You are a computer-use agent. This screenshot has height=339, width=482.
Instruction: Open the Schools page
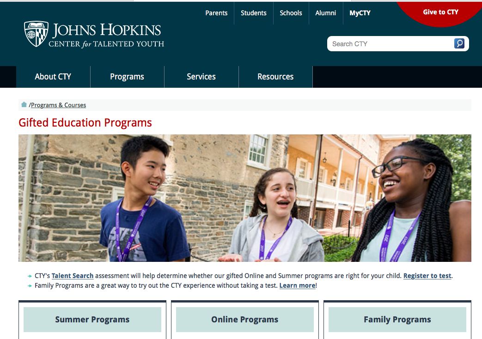[291, 13]
